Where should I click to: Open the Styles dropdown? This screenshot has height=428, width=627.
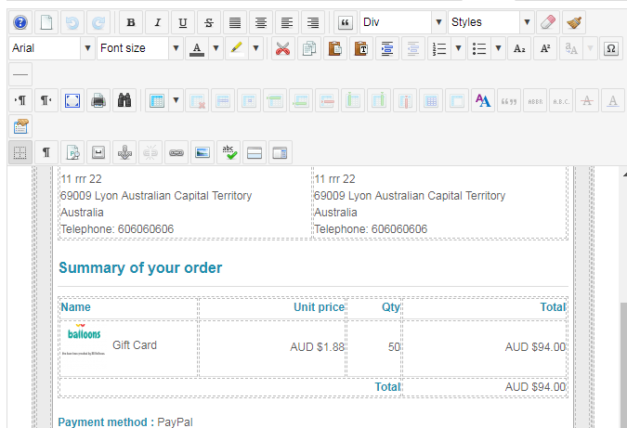528,22
